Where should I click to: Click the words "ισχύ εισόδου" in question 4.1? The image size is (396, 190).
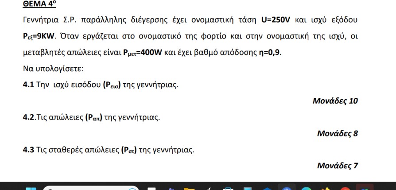[77, 85]
